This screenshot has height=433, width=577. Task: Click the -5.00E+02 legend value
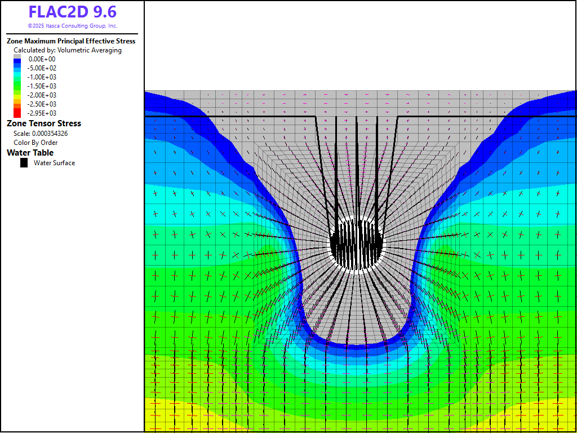[42, 68]
